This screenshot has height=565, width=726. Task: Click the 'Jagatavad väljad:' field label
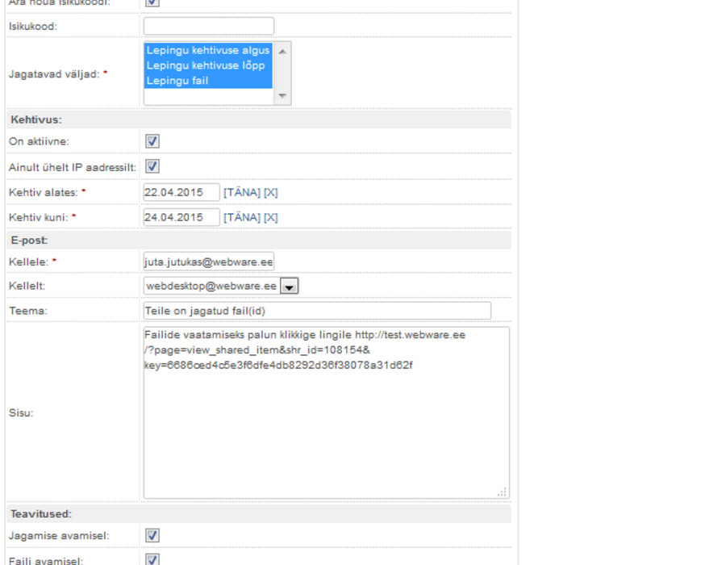[54, 74]
